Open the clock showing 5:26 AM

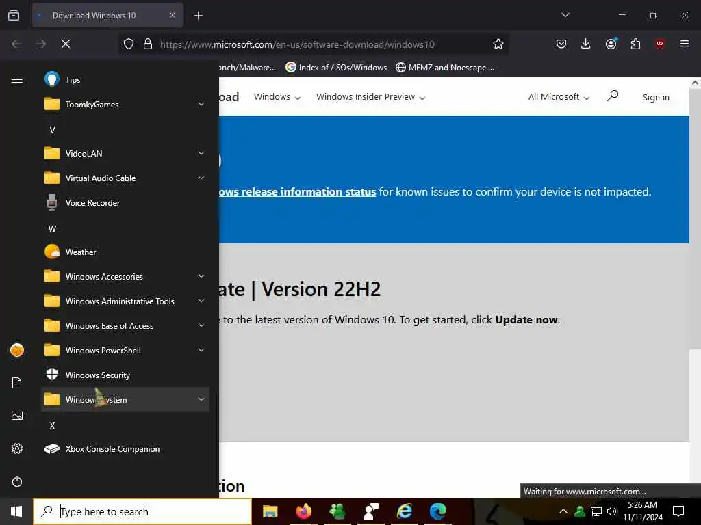[x=643, y=511]
